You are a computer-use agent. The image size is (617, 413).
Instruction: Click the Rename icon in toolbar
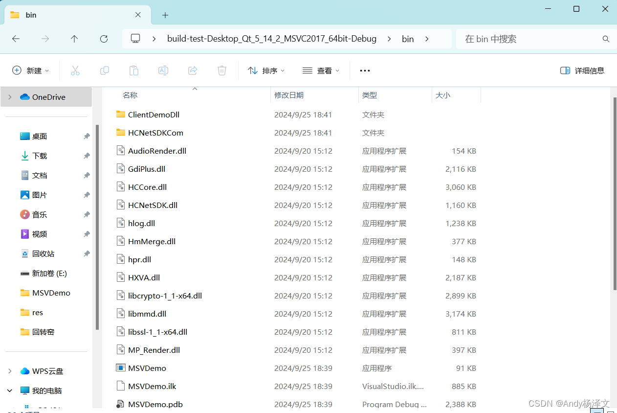pos(163,70)
